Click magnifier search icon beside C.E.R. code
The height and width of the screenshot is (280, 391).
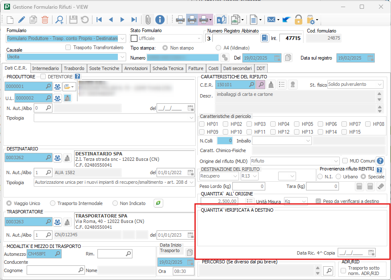click(x=252, y=85)
